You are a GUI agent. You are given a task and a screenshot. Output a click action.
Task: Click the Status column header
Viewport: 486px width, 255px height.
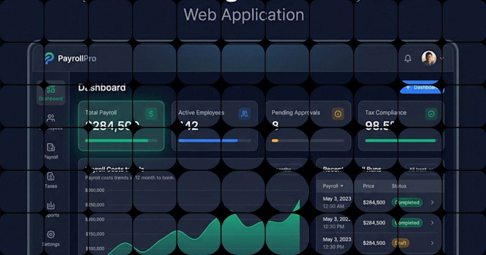[399, 186]
